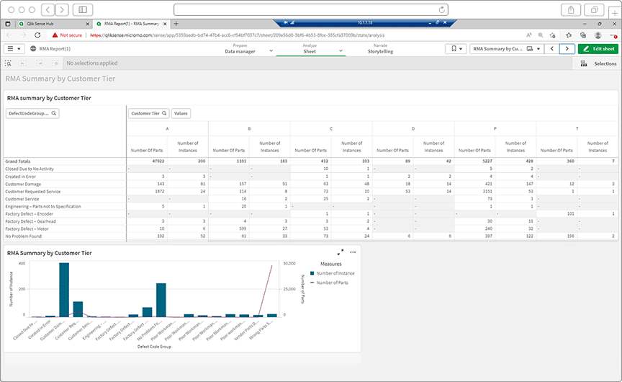Go to the next sheet arrow
The width and height of the screenshot is (622, 382).
[567, 49]
